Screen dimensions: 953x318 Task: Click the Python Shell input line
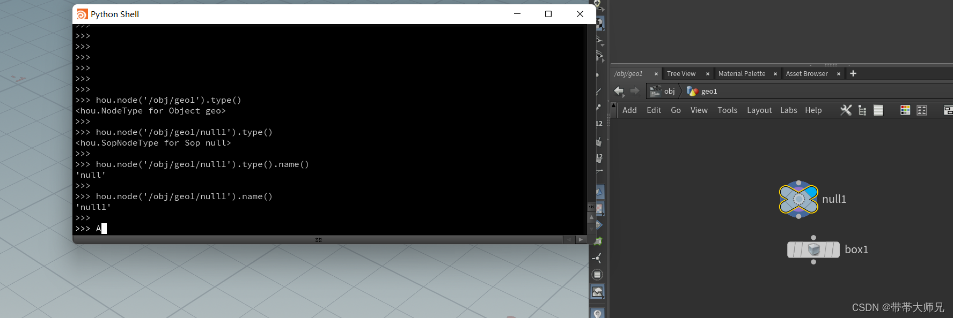pos(329,229)
